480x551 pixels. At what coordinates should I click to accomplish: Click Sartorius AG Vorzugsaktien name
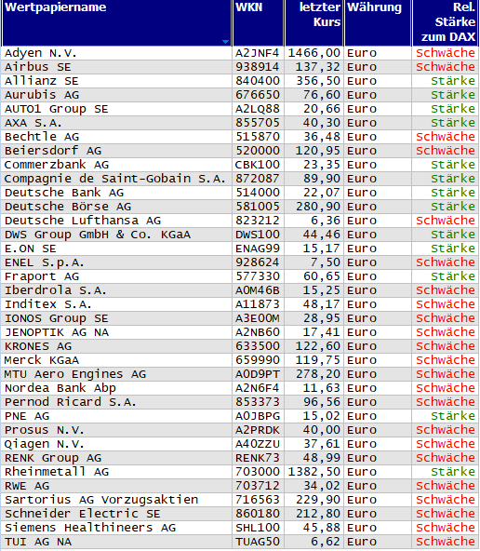click(101, 500)
